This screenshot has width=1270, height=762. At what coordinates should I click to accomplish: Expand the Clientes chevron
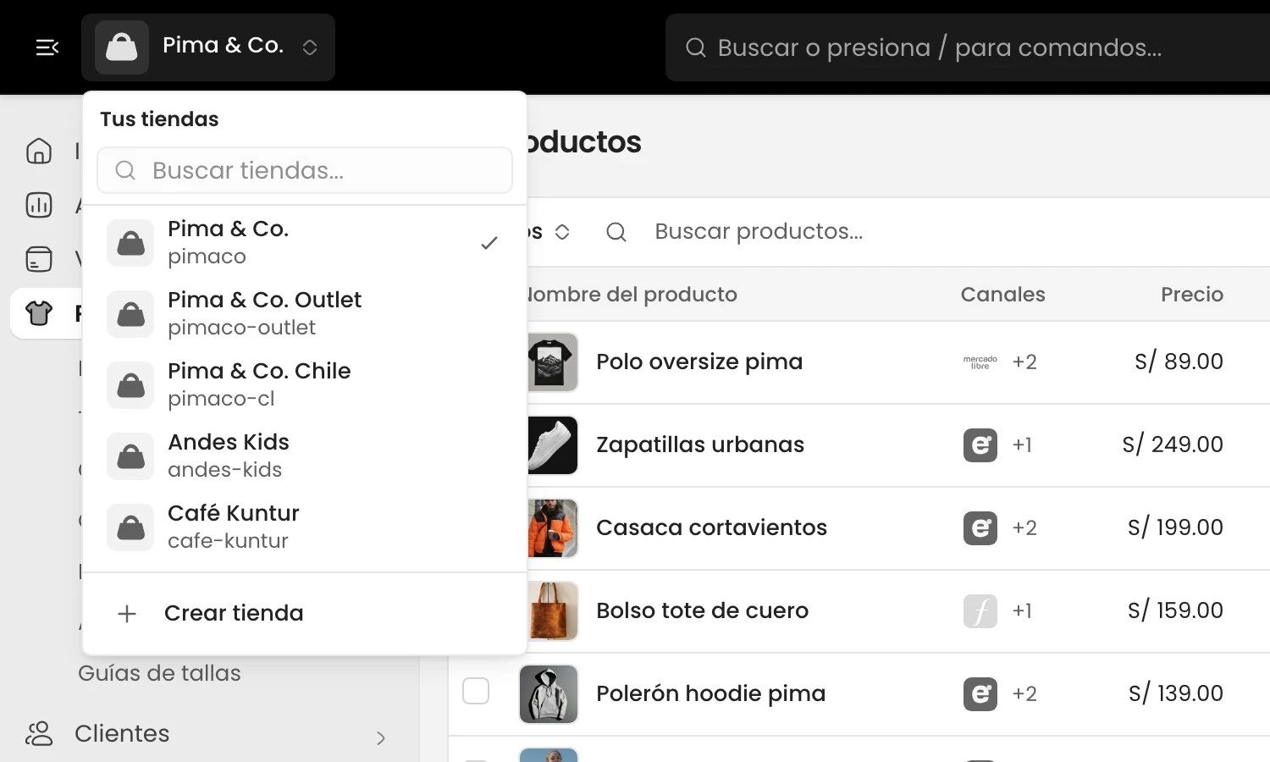[381, 737]
